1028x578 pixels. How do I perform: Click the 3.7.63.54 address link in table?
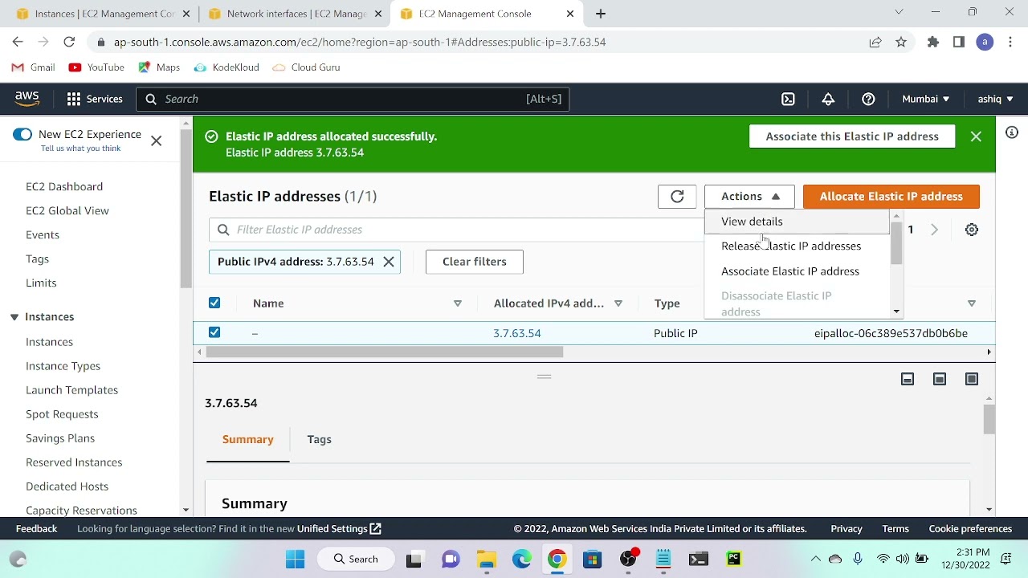pyautogui.click(x=517, y=333)
